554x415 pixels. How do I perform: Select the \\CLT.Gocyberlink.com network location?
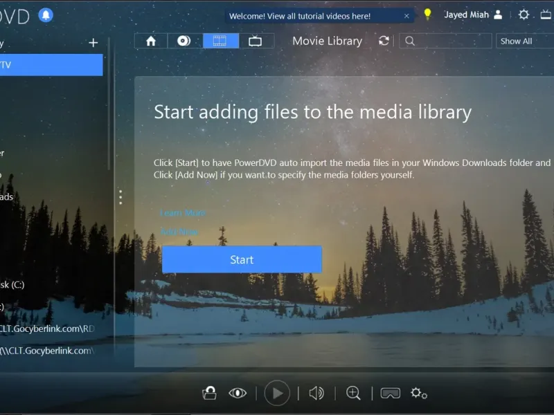pos(47,351)
